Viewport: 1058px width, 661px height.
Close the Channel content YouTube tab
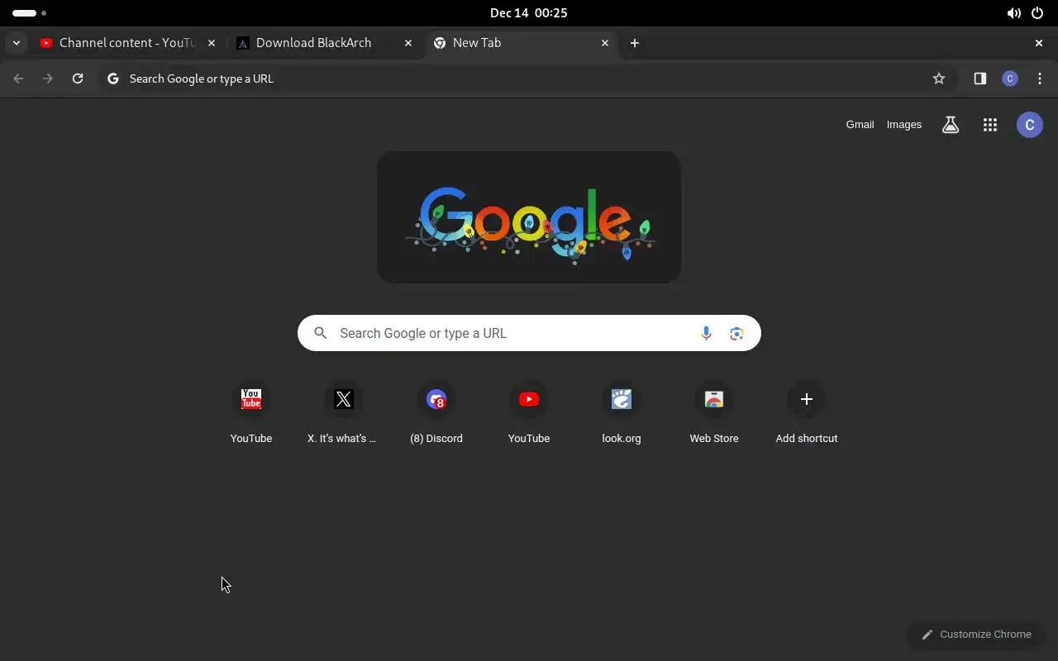[212, 43]
